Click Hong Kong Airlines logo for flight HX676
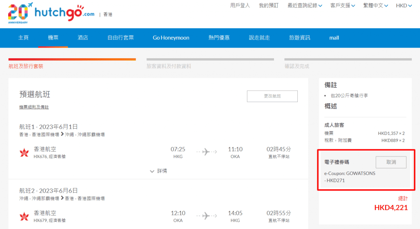Screen dimensions: 420x229 click(x=24, y=153)
